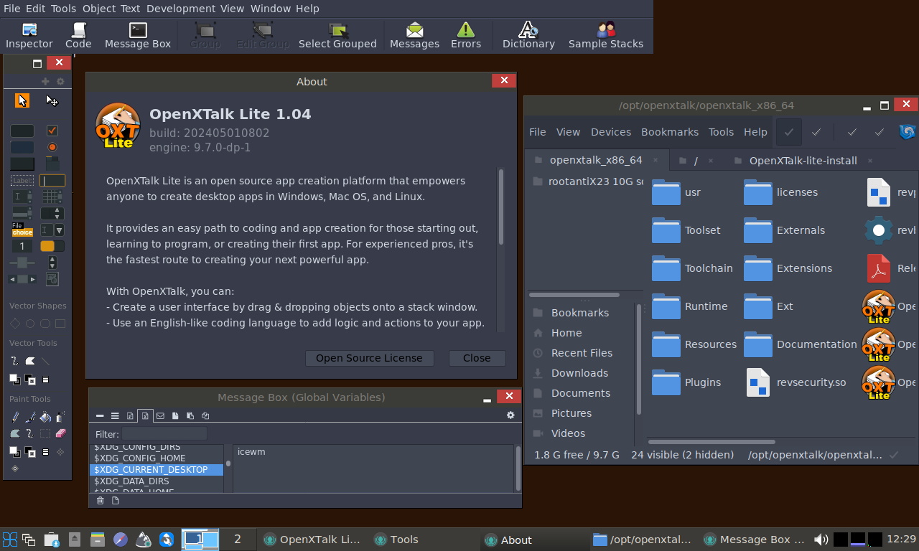Toggle fourth checkmark button in file manager
919x551 pixels.
pos(880,132)
